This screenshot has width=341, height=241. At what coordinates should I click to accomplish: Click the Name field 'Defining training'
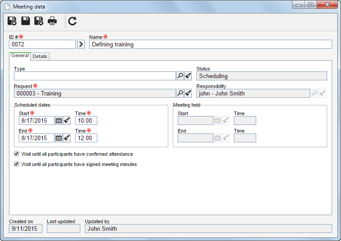211,44
